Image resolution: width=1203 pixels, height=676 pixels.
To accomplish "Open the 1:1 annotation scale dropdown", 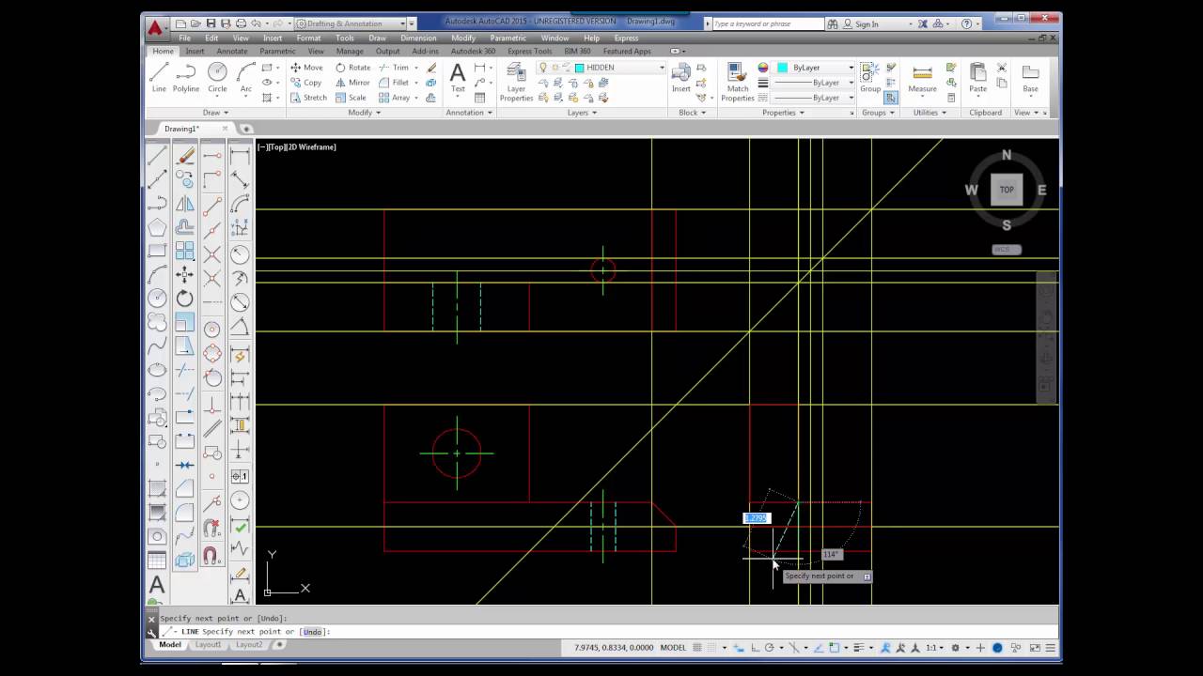I will coord(934,648).
